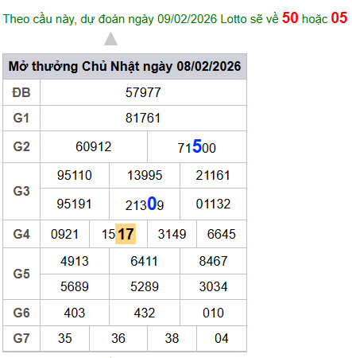Click G6 number 010
Image resolution: width=352 pixels, height=358 pixels.
(x=213, y=313)
